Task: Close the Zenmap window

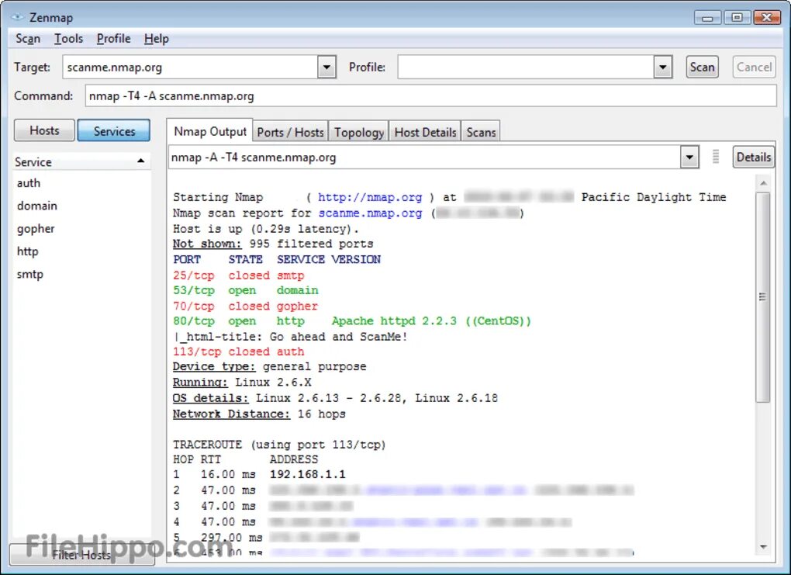Action: [767, 18]
